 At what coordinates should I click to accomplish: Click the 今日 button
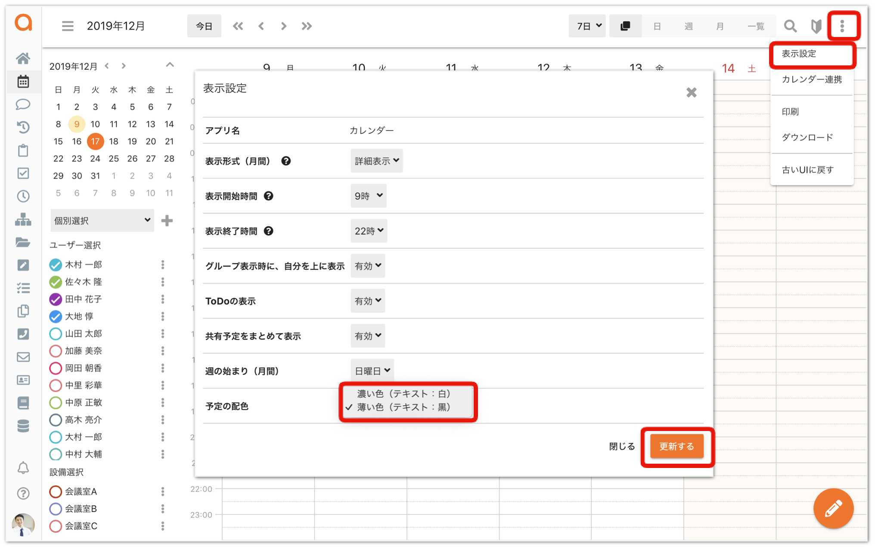coord(204,26)
